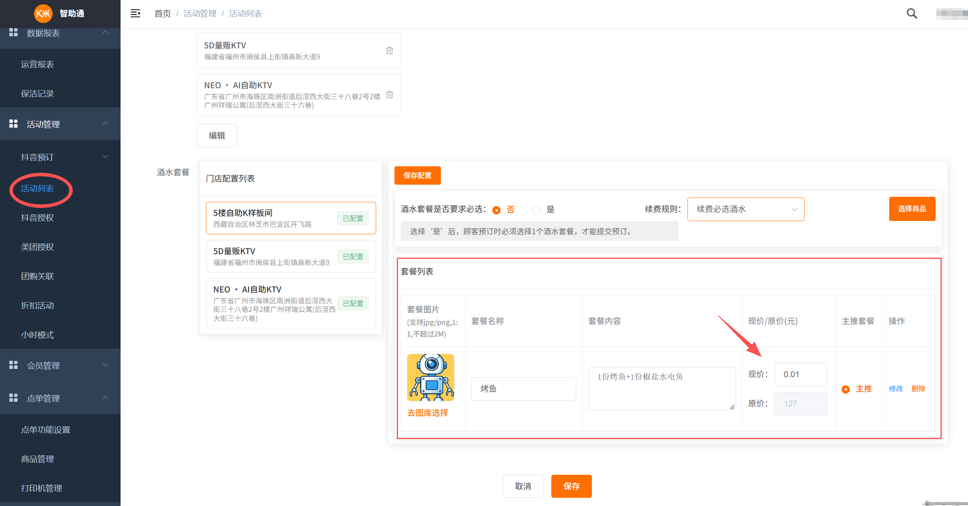Open 抖音授权 menu item
Viewport: 968px width, 506px height.
(37, 218)
